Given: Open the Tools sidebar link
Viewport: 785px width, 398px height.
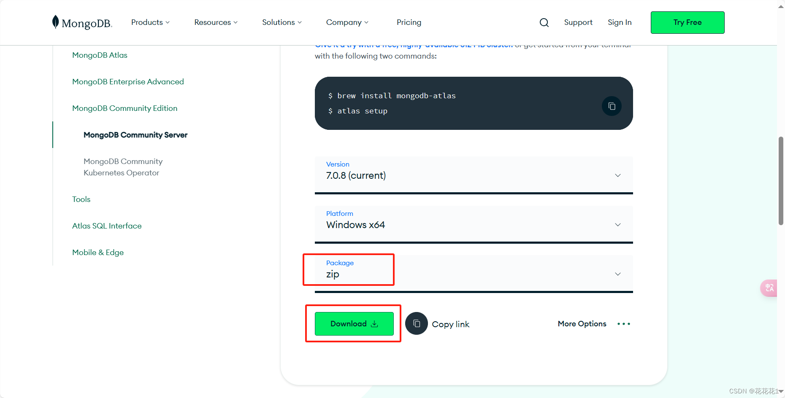Looking at the screenshot, I should coord(81,199).
